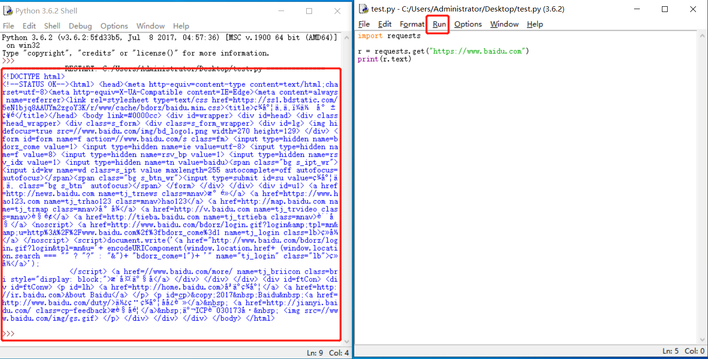The image size is (708, 359).
Task: Open Format menu in test.py editor
Action: click(x=412, y=24)
